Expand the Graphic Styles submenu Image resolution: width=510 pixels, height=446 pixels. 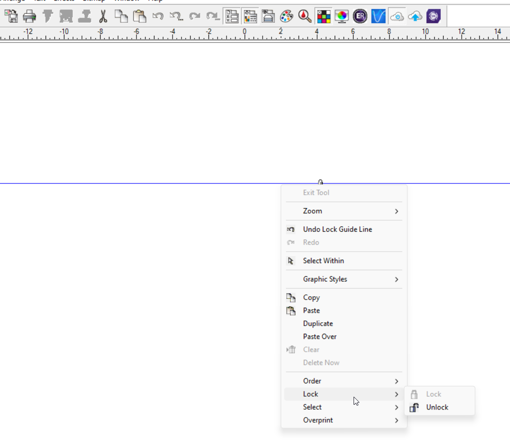(344, 279)
